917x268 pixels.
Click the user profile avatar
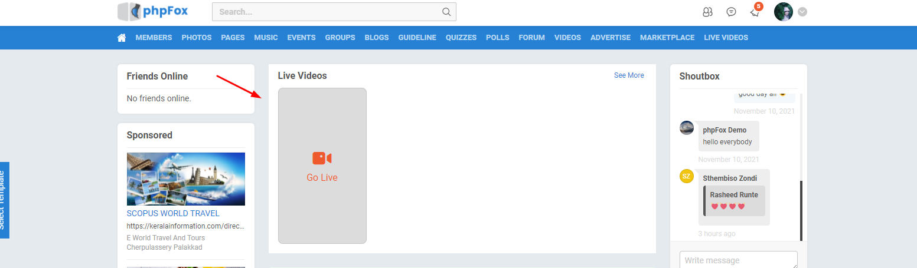pos(783,12)
